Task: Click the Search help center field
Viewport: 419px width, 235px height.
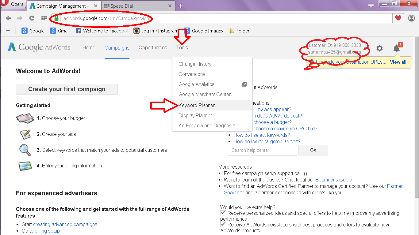Action: [263, 150]
